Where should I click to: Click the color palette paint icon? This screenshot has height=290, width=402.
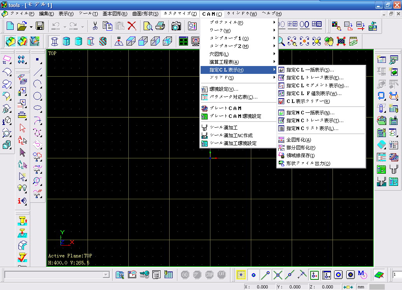tap(336, 26)
